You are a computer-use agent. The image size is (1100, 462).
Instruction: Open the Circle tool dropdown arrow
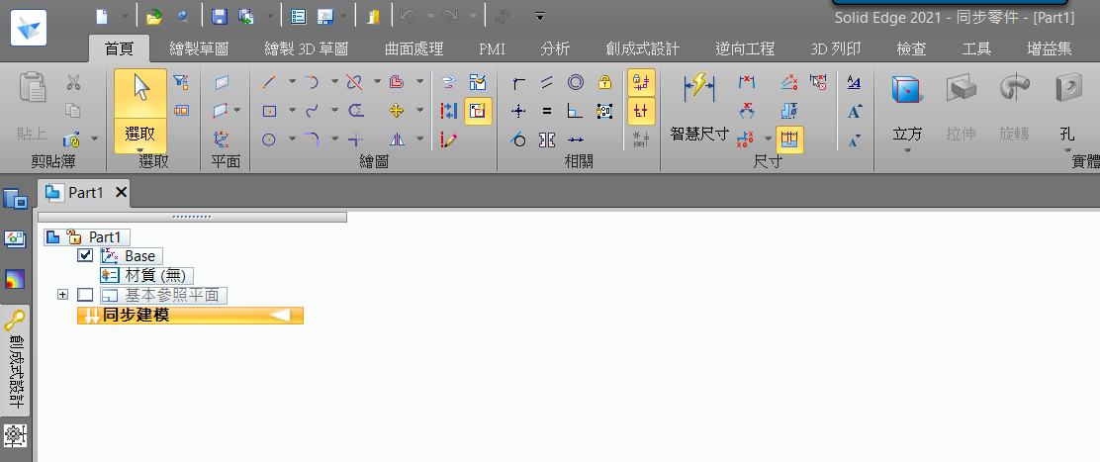click(292, 139)
